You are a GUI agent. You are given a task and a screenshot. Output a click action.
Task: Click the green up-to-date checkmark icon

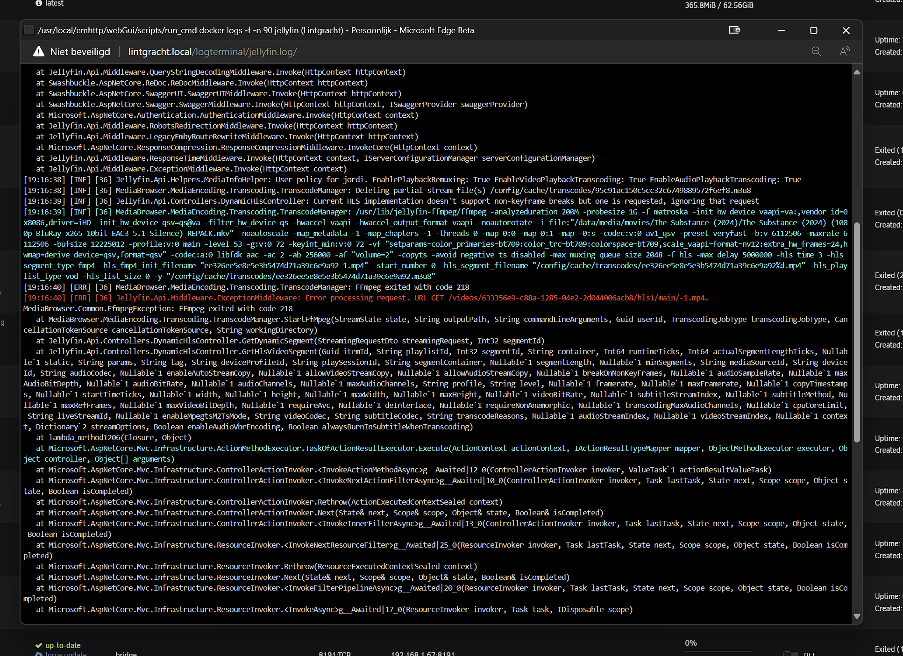click(x=39, y=645)
